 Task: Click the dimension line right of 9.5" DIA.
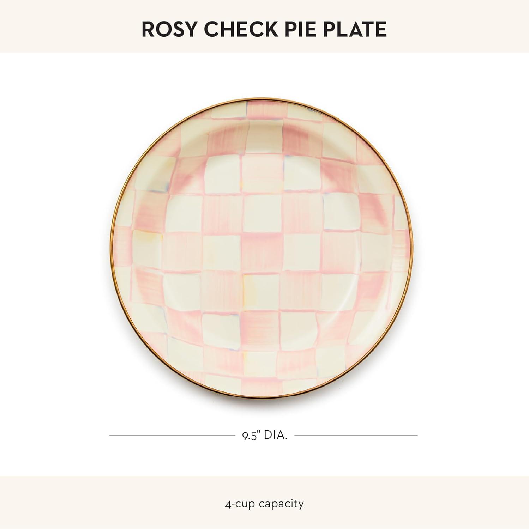(x=356, y=436)
